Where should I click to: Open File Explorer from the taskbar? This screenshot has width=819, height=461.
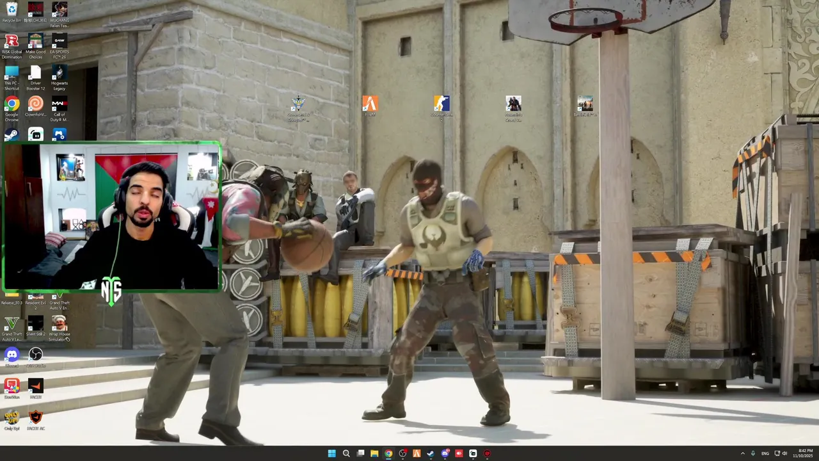pos(374,453)
